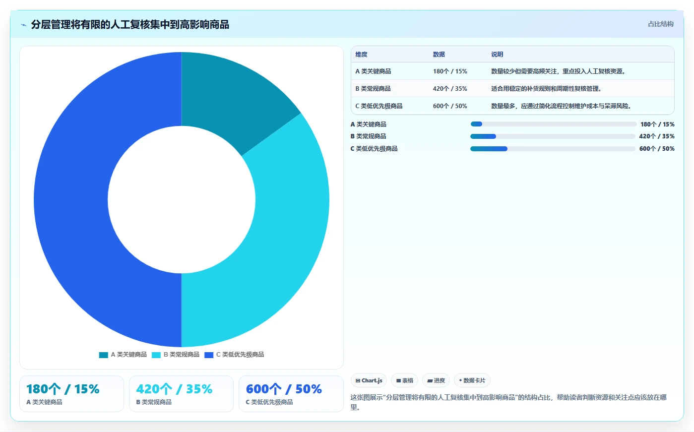This screenshot has height=432, width=694.
Task: Click table cell 600个 / 50%
Action: [x=450, y=106]
